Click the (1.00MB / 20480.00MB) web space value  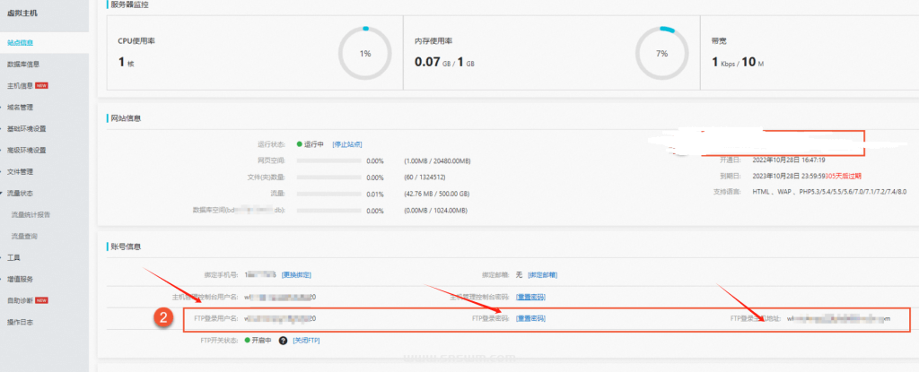tap(438, 161)
